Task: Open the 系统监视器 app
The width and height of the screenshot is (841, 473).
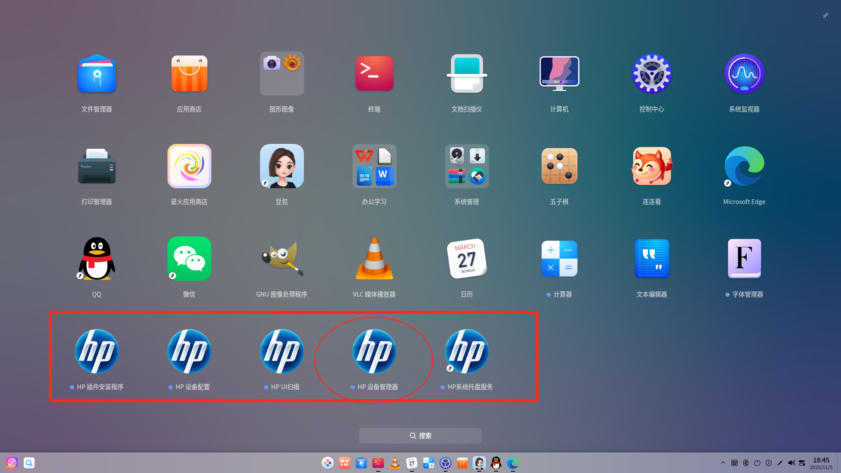Action: pyautogui.click(x=744, y=74)
